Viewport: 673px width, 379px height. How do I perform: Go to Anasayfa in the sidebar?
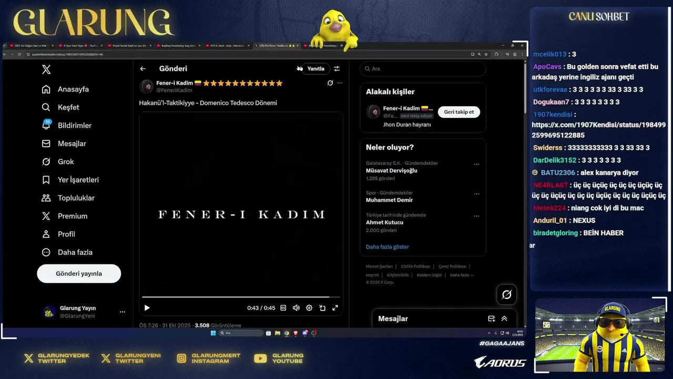coord(66,89)
